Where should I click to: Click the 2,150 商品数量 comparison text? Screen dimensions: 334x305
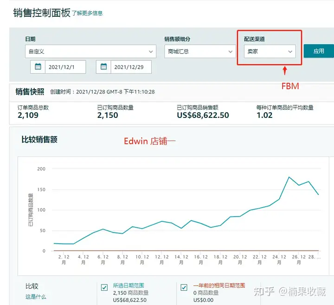[131, 293]
